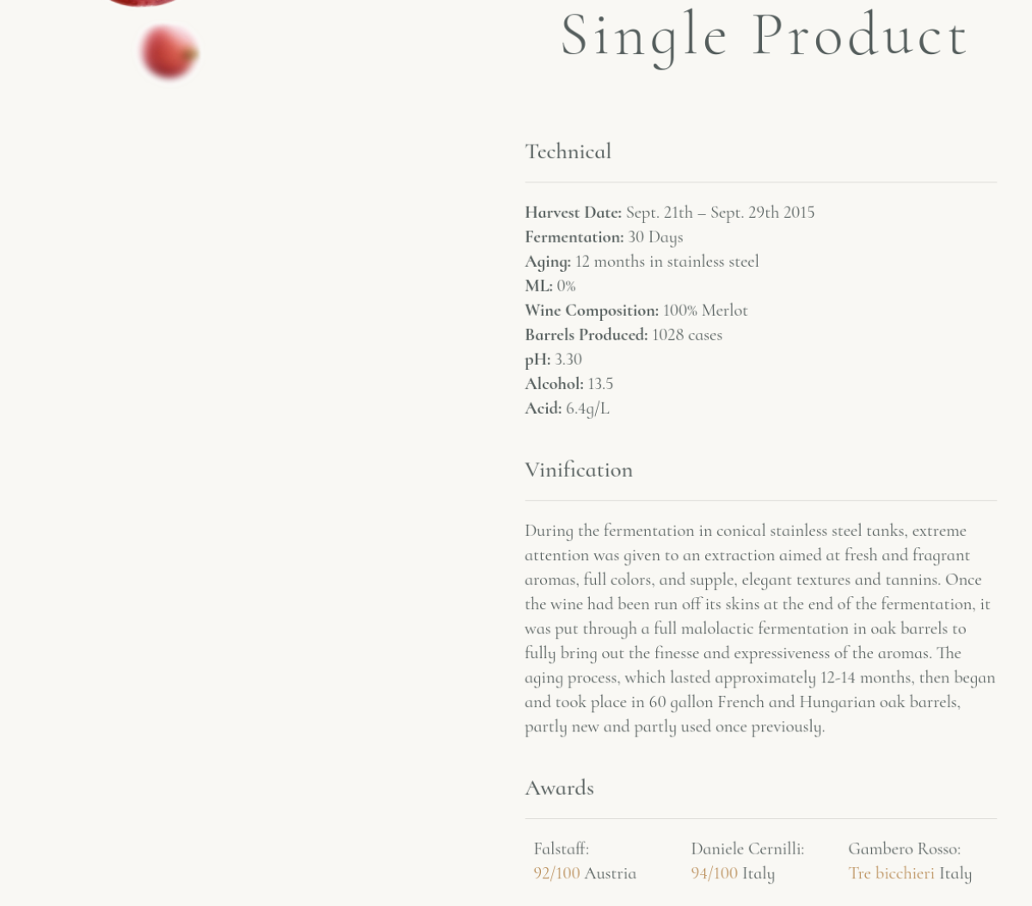Click the Awards section heading
Viewport: 1032px width, 906px height.
tap(559, 788)
